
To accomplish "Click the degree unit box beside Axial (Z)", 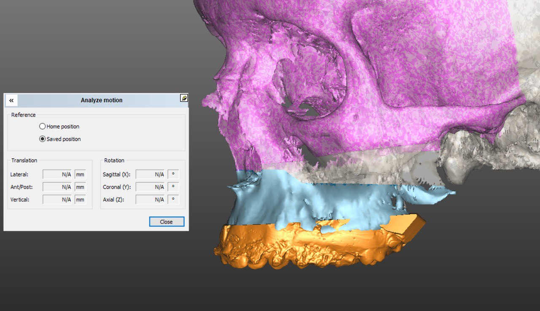I will [x=173, y=200].
